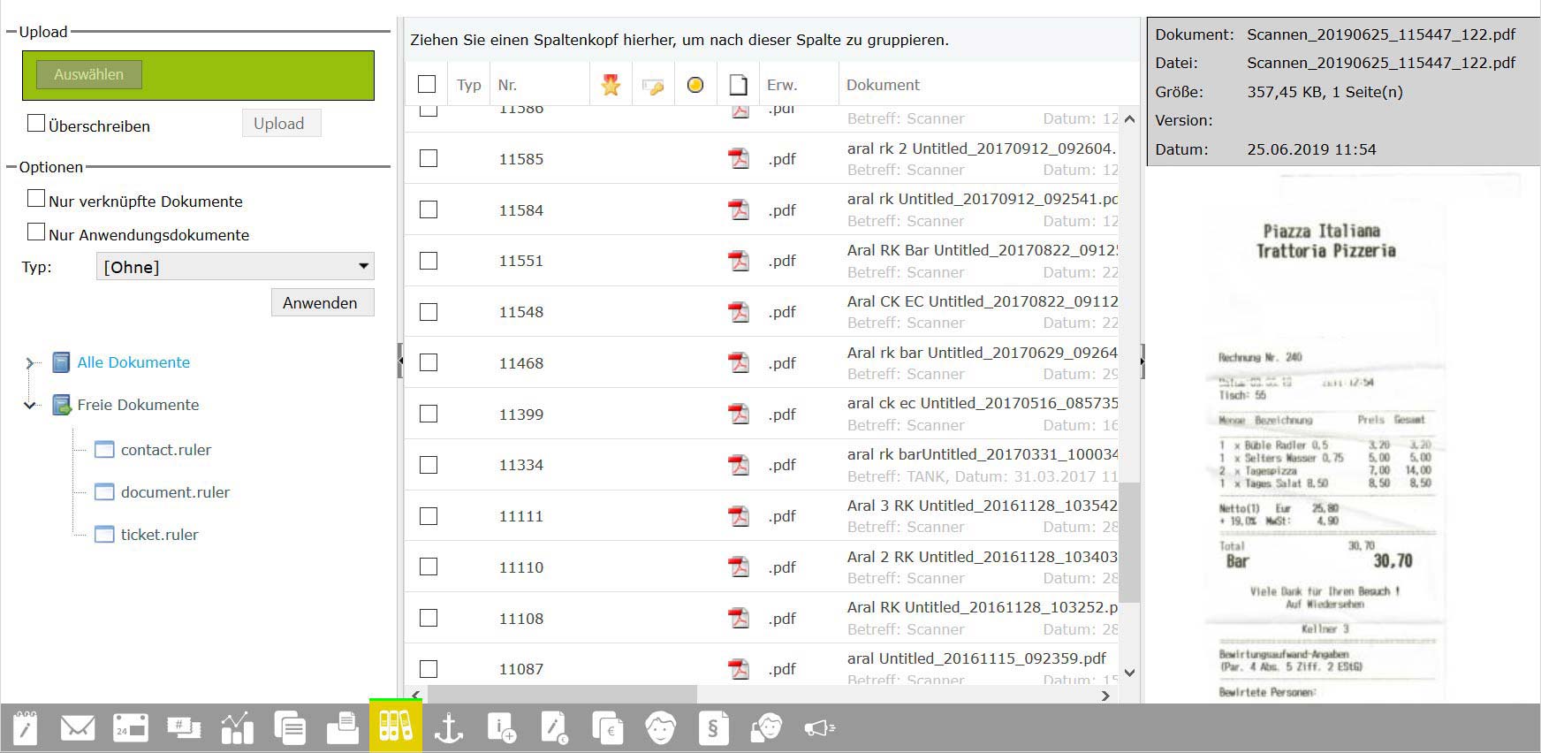Open the ticket.ruler folder
Screen dimensions: 1541x753
click(159, 535)
